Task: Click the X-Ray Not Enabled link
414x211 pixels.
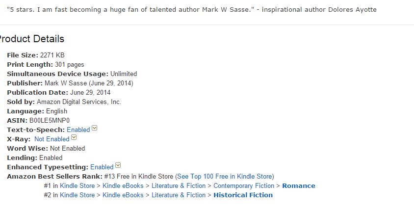Action: (x=52, y=139)
